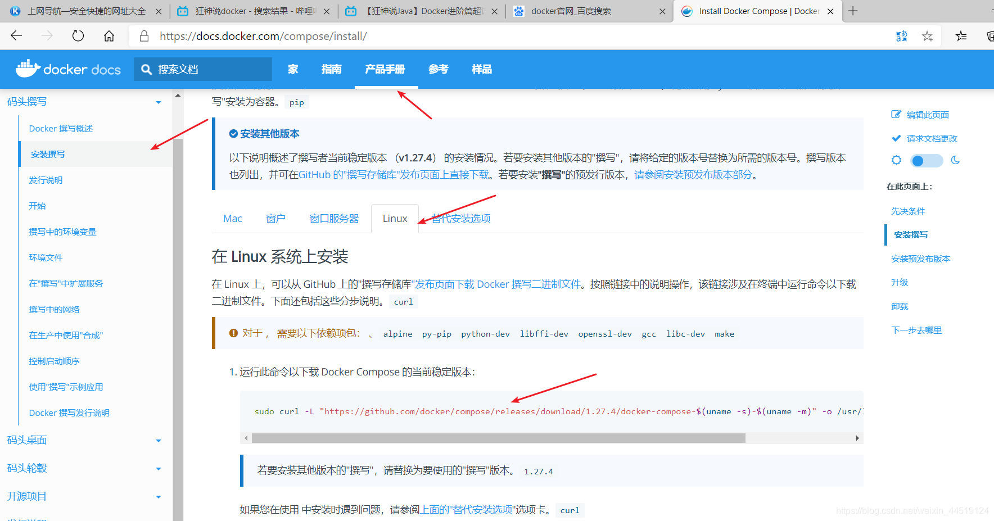Click the 编辑此页面 link
The width and height of the screenshot is (994, 521).
(928, 115)
